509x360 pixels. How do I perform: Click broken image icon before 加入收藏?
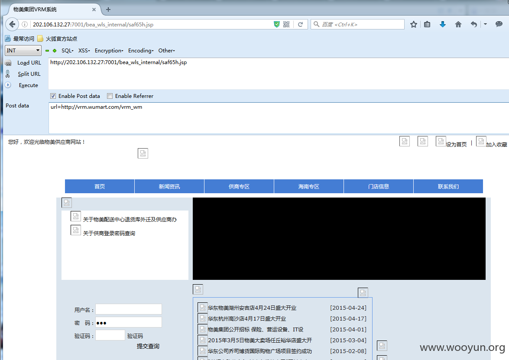pos(481,141)
